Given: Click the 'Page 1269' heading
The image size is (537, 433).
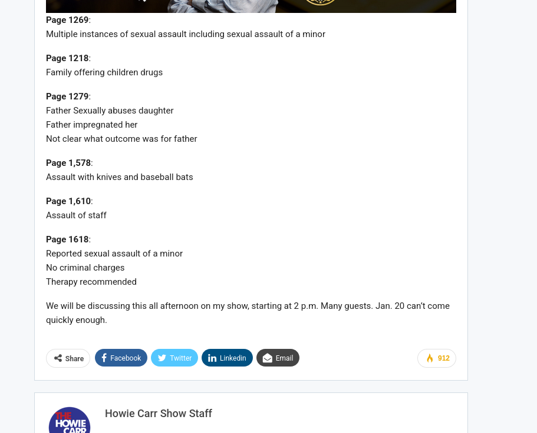Looking at the screenshot, I should pyautogui.click(x=67, y=20).
